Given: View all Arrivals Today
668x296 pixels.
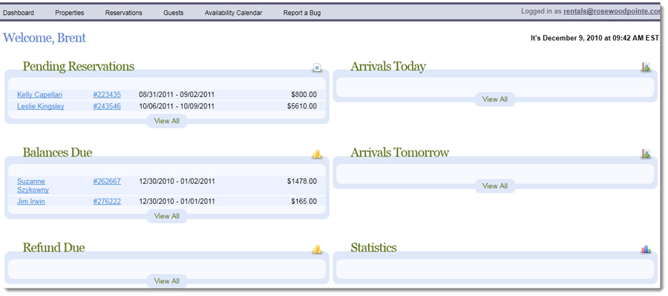Looking at the screenshot, I should pyautogui.click(x=495, y=99).
